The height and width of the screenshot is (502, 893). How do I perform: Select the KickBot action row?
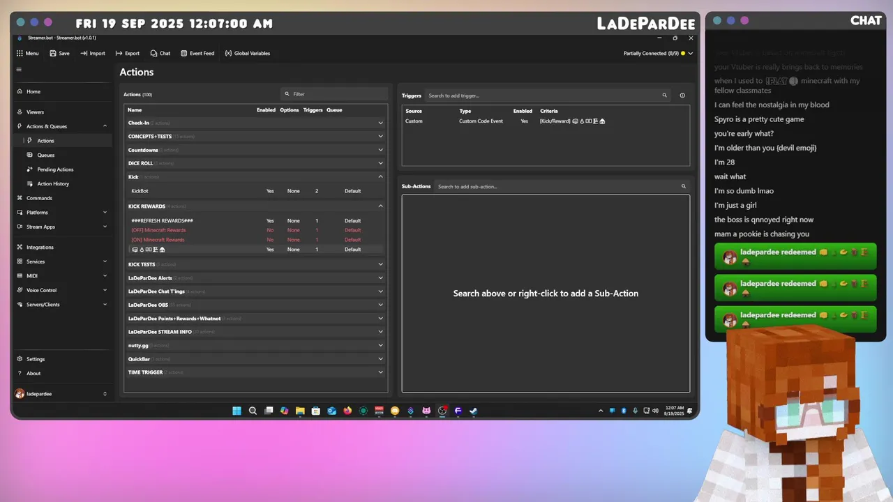pyautogui.click(x=255, y=191)
